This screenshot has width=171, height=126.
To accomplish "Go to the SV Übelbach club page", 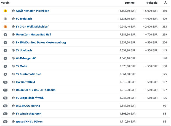I will point(24,50).
